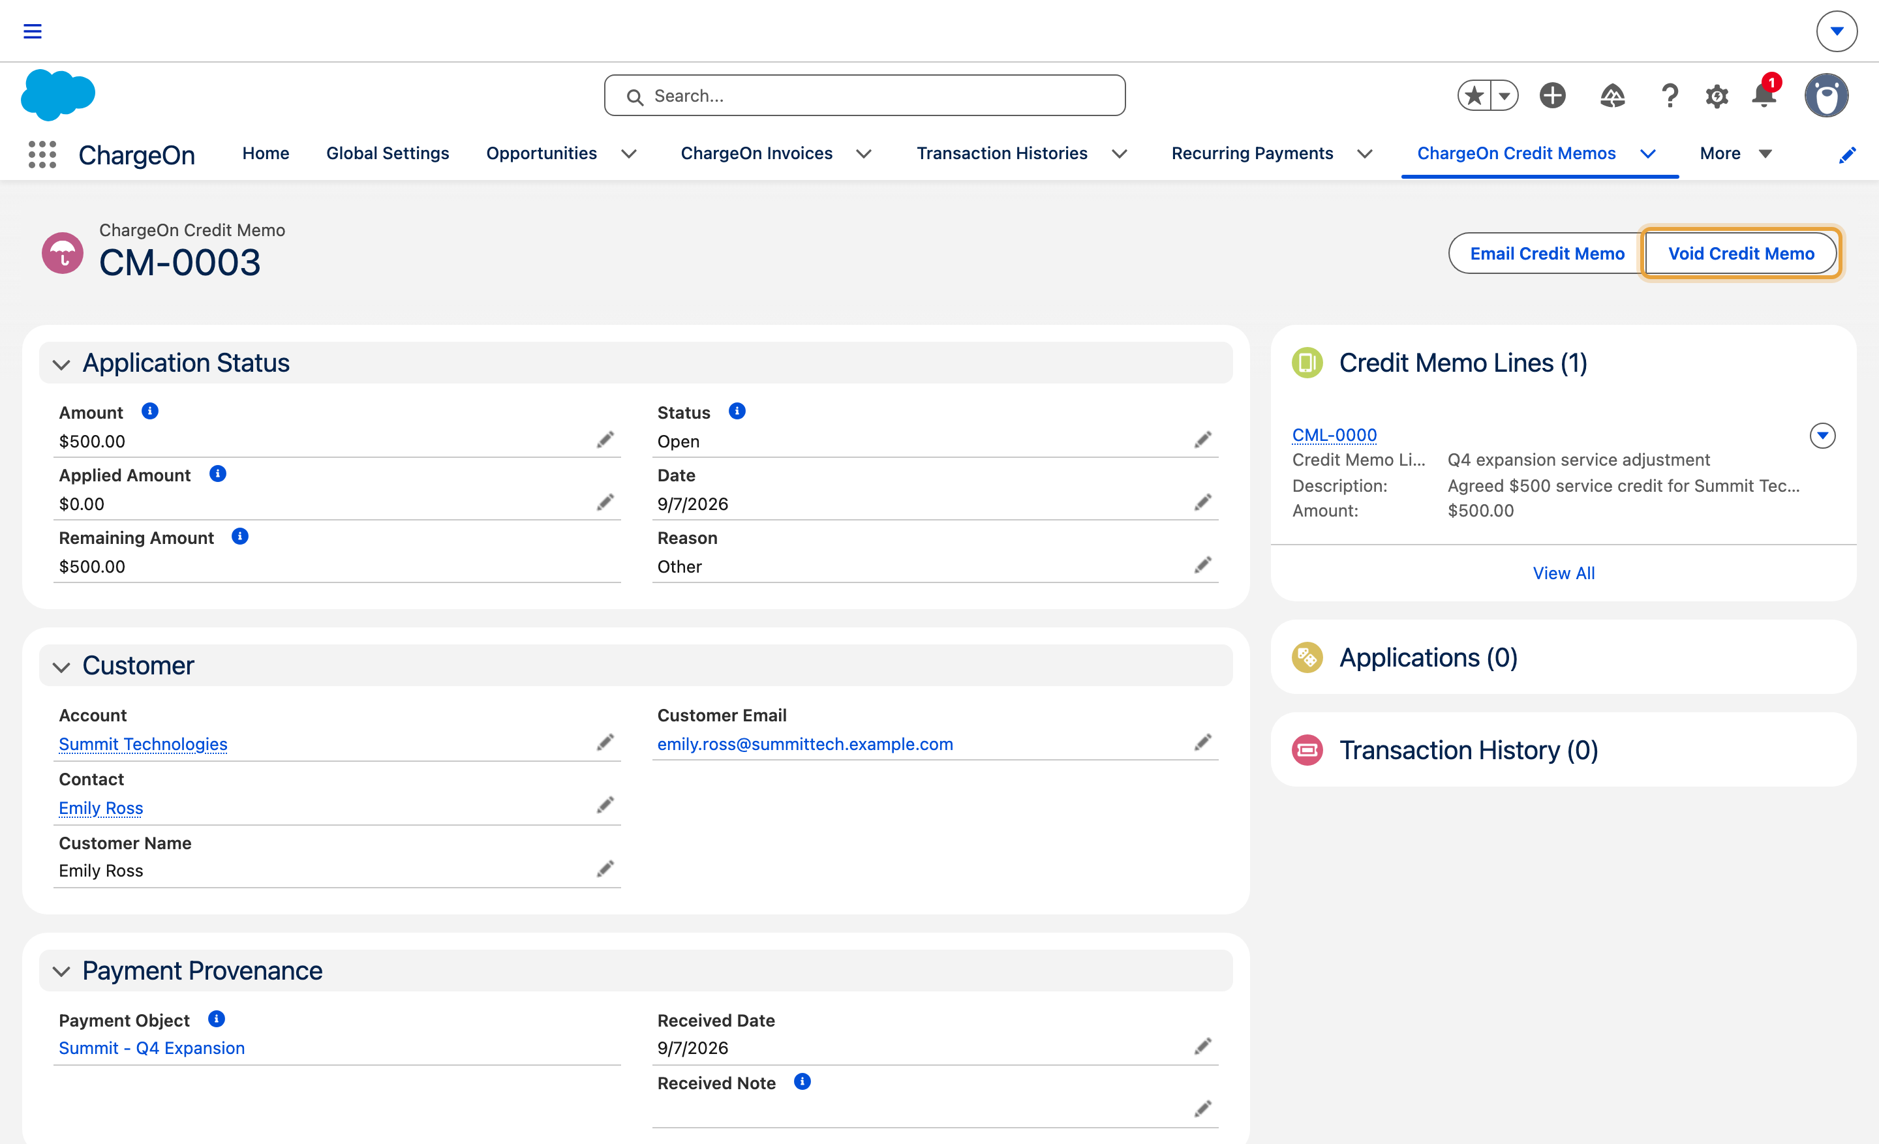This screenshot has height=1144, width=1879.
Task: Show info for Status field
Action: pyautogui.click(x=737, y=412)
